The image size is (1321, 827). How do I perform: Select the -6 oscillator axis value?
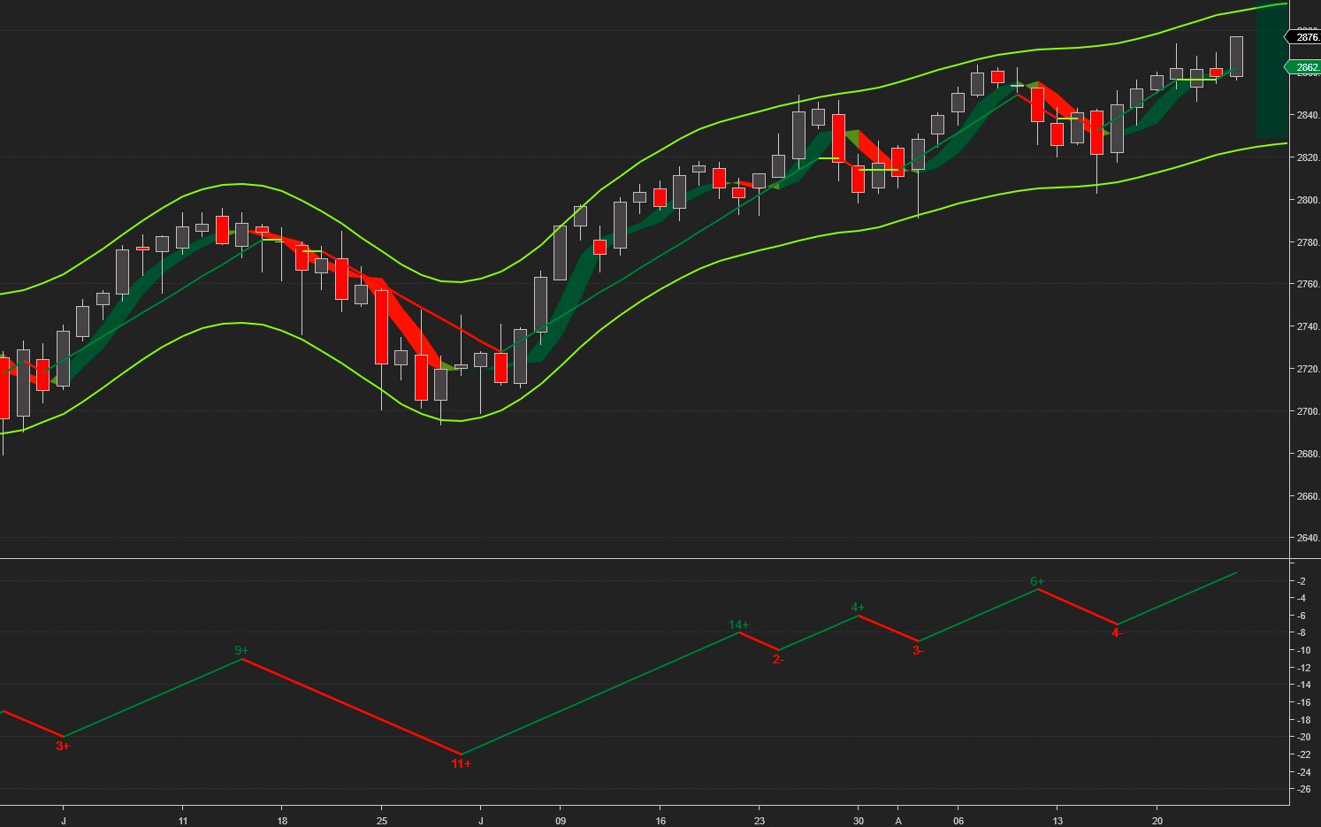click(1303, 616)
